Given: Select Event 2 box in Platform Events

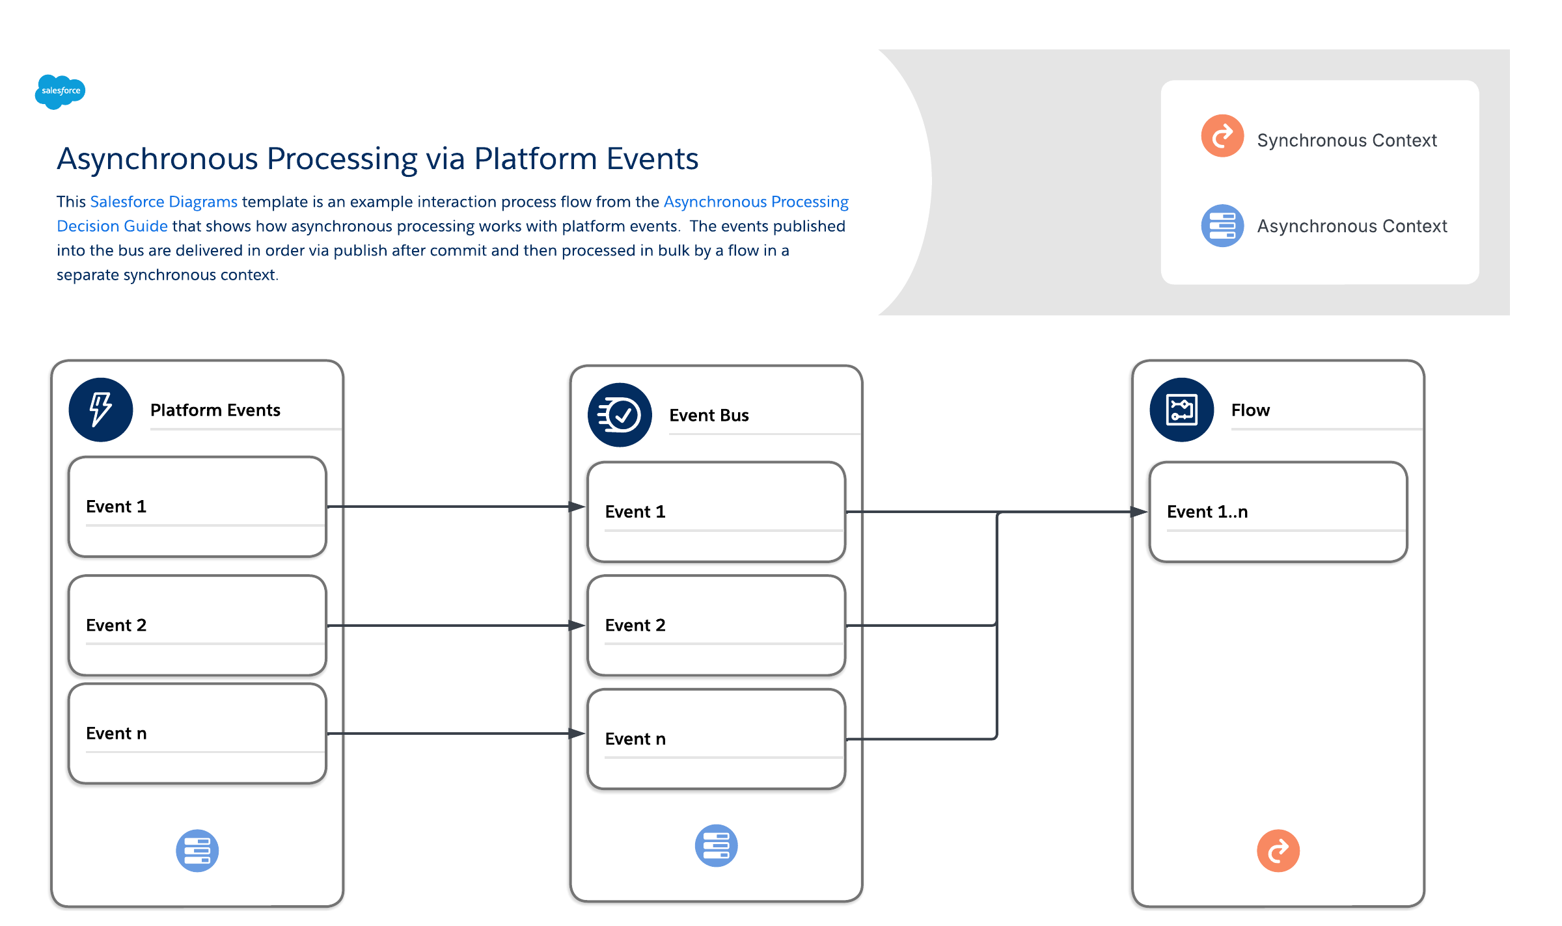Looking at the screenshot, I should point(197,625).
